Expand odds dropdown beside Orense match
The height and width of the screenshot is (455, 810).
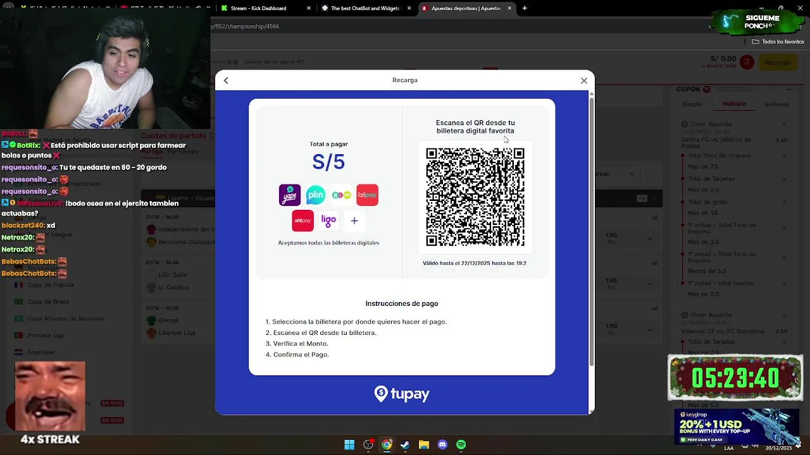pos(650,330)
